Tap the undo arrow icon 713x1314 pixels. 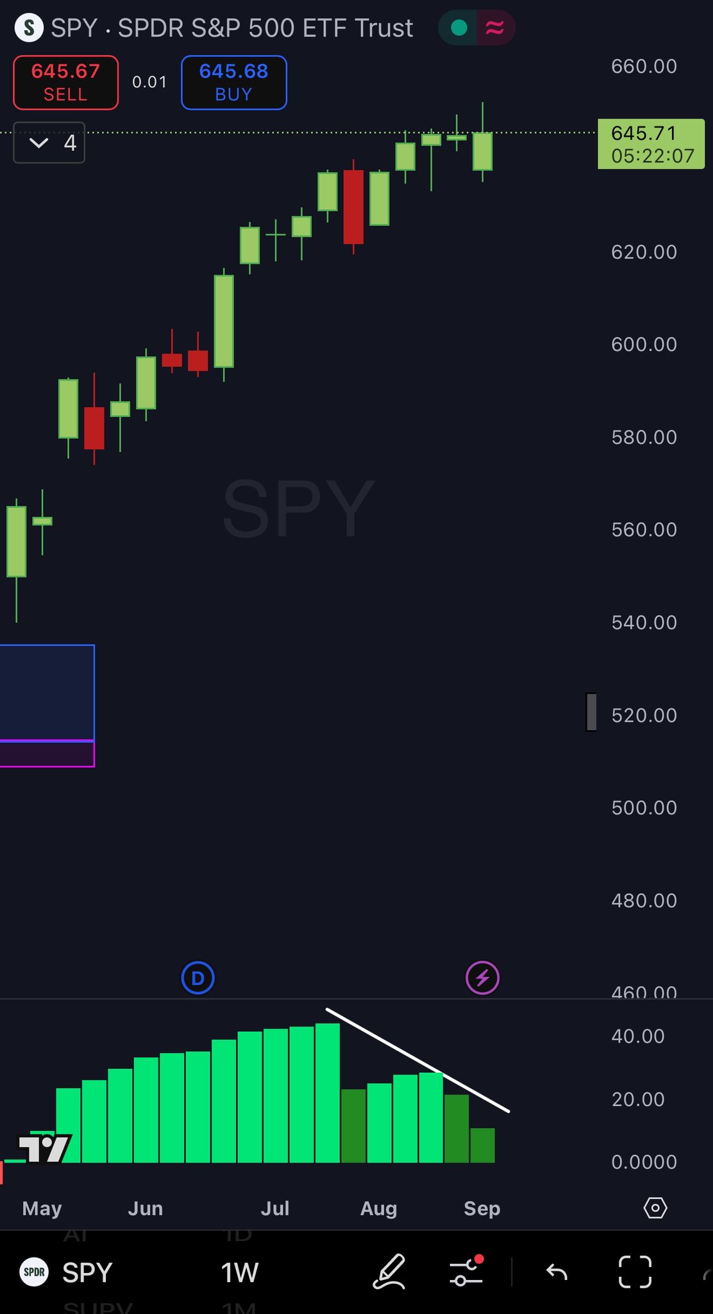557,1271
